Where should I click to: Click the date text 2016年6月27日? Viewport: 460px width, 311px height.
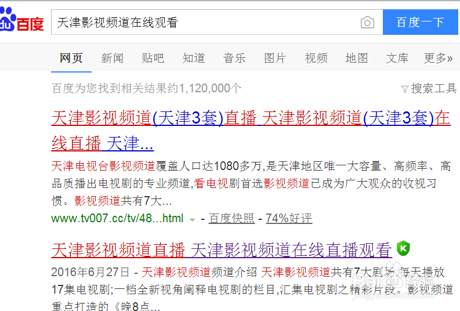90,272
